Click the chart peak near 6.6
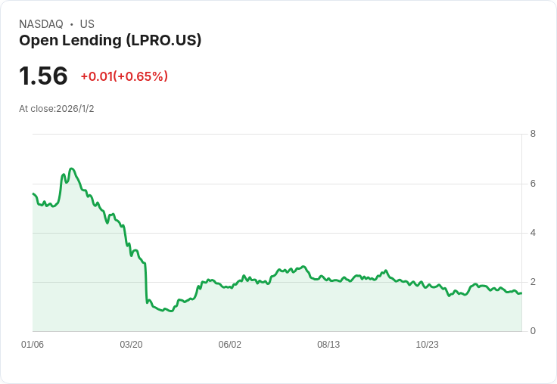Viewport: 557px width, 384px height. tap(71, 169)
